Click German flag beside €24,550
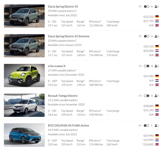This screenshot has height=149, width=162. click(x=157, y=46)
